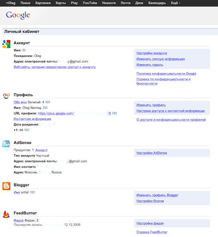Screen dimensions: 218x237
Task: Click the Blogger orange icon
Action: 6,186
